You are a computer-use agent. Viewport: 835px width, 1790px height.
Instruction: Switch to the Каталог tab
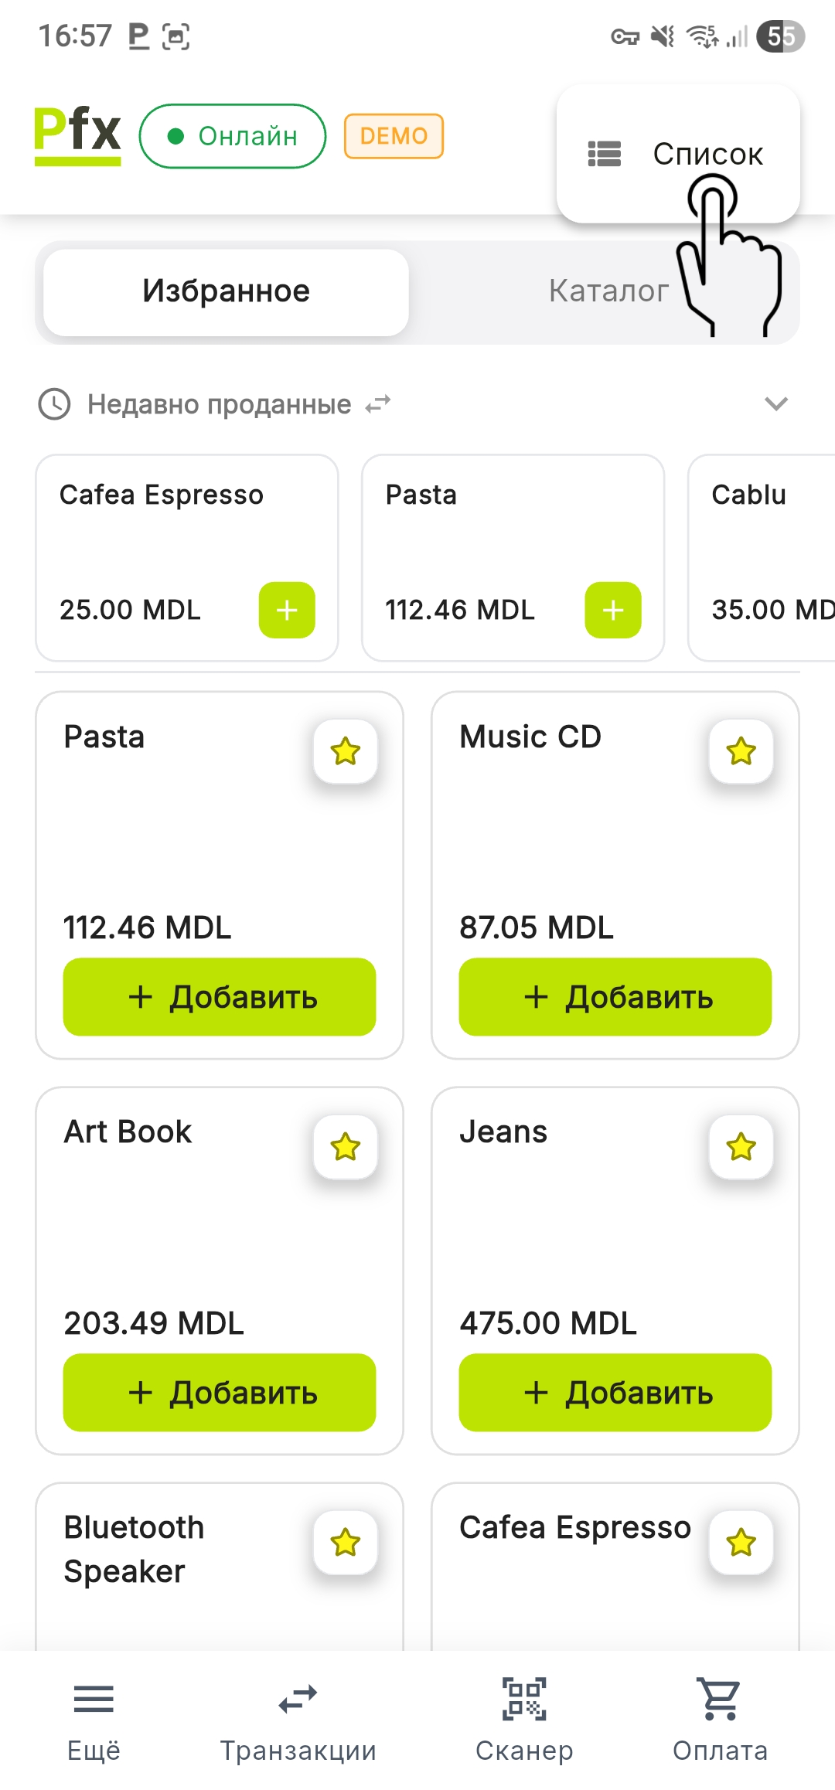[x=608, y=291]
